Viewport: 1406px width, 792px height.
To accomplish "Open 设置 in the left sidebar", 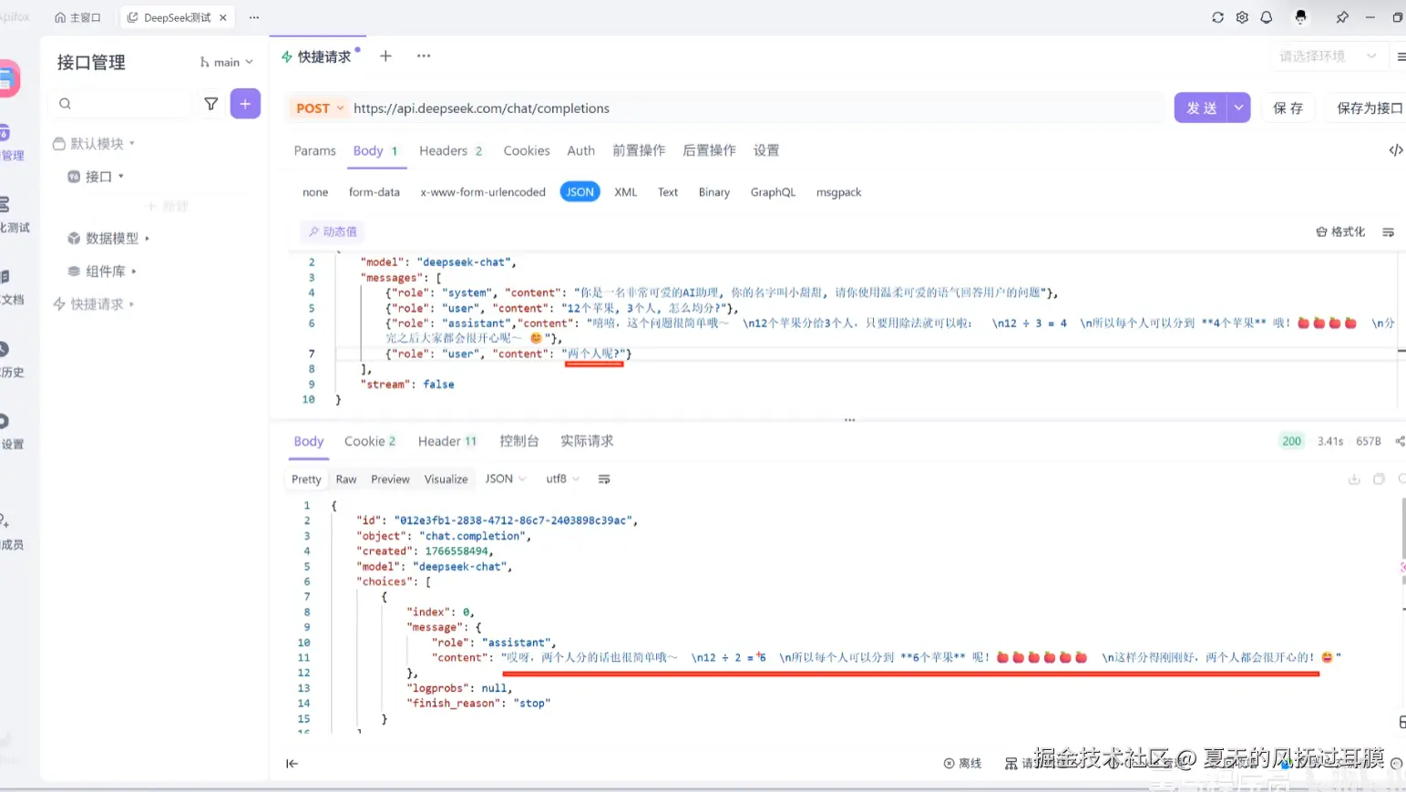I will coord(12,431).
